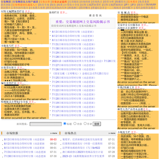Open 交易注册 in top navigation
The height and width of the screenshot is (159, 159).
pos(45,2)
